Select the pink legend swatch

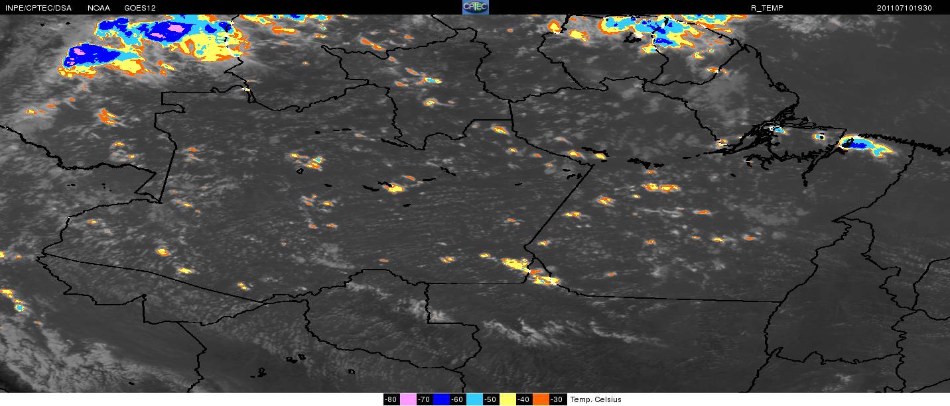[408, 399]
